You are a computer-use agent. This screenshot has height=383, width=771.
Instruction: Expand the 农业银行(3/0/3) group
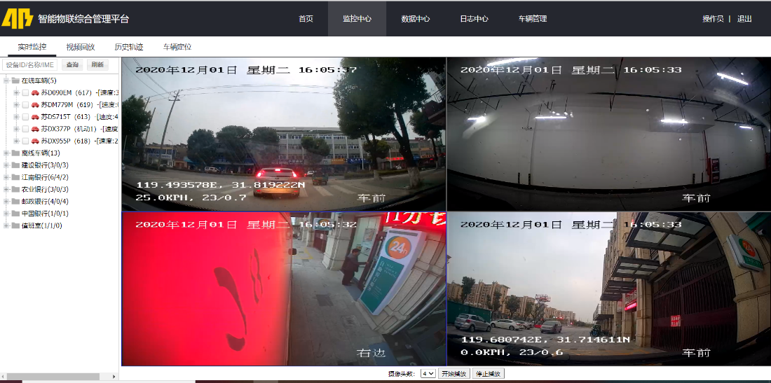click(x=6, y=189)
